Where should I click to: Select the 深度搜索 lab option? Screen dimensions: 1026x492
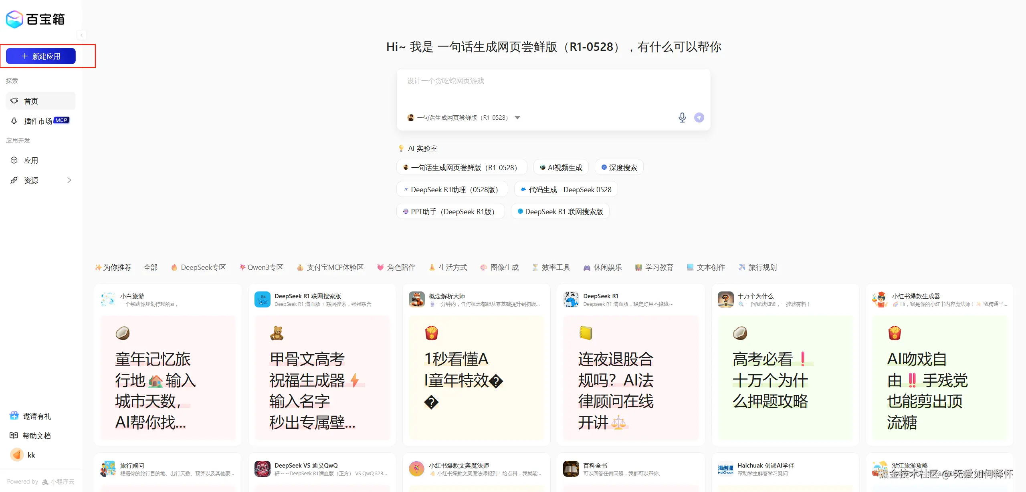click(x=619, y=167)
